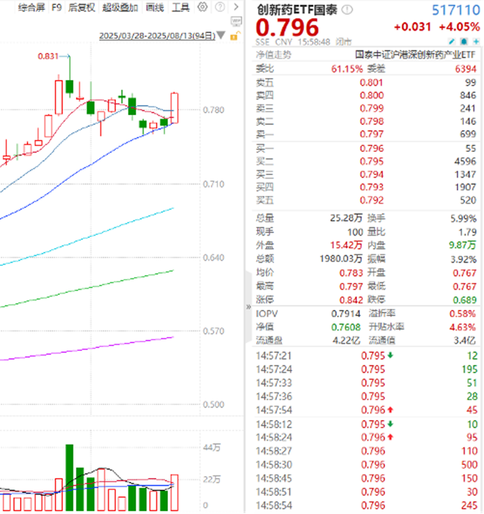Open 后复权 adjustment options
This screenshot has width=484, height=514.
(x=81, y=8)
